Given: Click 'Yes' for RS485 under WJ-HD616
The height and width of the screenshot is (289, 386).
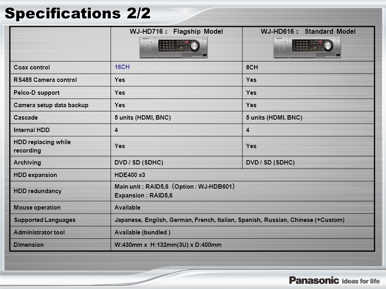Looking at the screenshot, I should 251,80.
